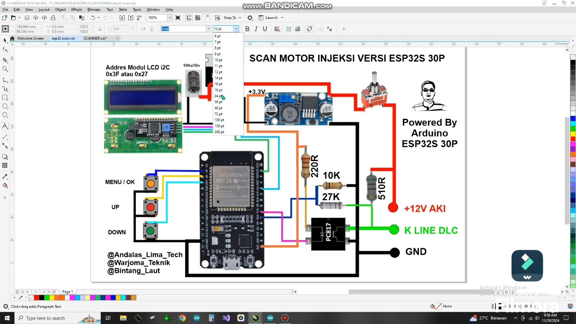
Task: Select the Freehand drawing tool
Action: tap(5, 80)
